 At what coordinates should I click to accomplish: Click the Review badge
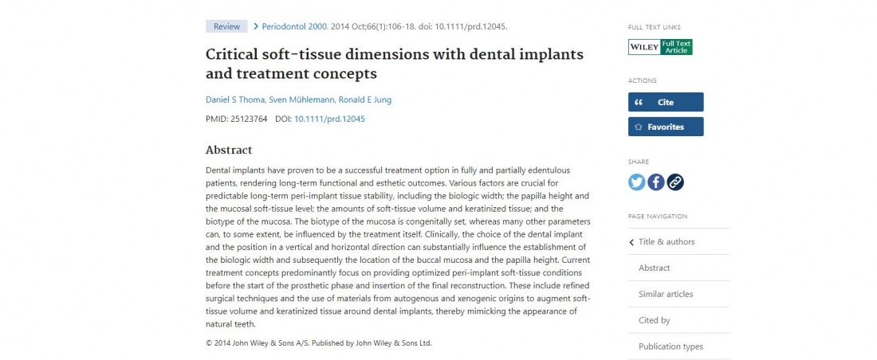click(226, 26)
